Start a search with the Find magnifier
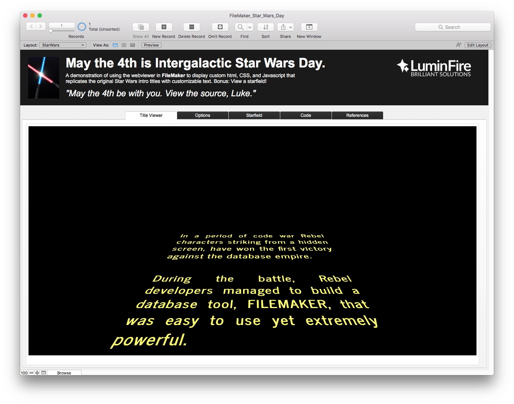The height and width of the screenshot is (404, 514). [x=241, y=27]
